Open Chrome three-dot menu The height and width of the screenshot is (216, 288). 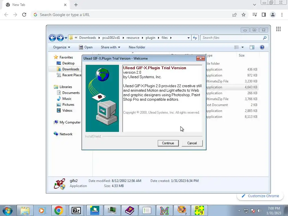tap(282, 15)
